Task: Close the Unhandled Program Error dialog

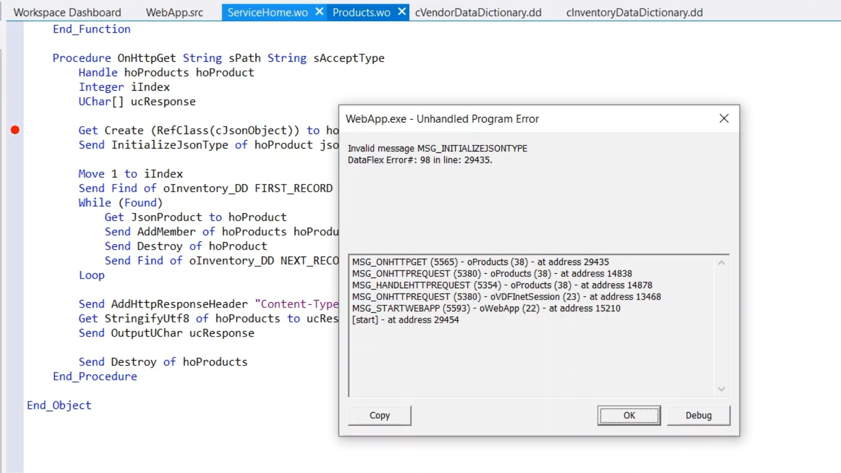Action: point(724,119)
